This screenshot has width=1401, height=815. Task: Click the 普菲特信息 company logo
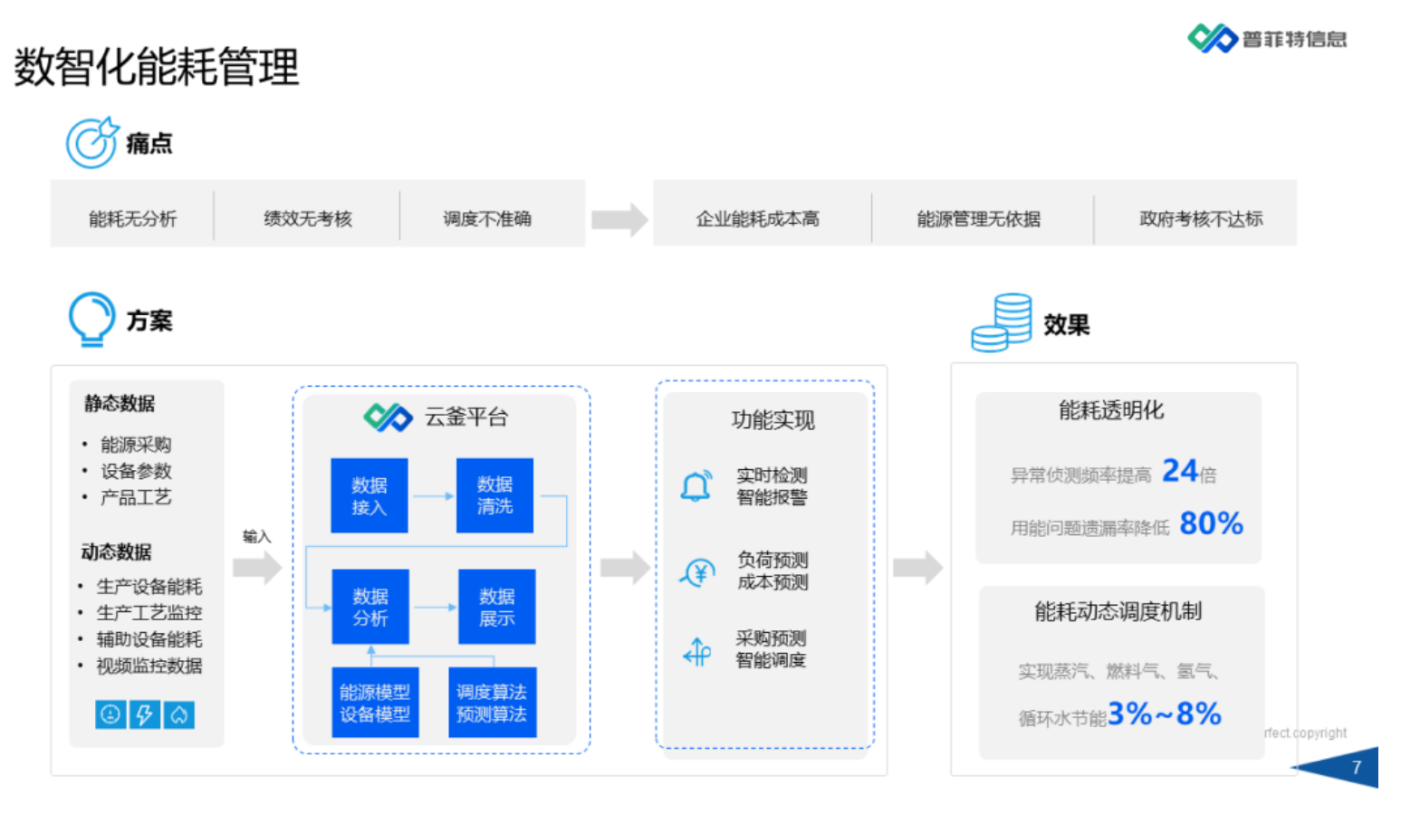[x=1265, y=39]
